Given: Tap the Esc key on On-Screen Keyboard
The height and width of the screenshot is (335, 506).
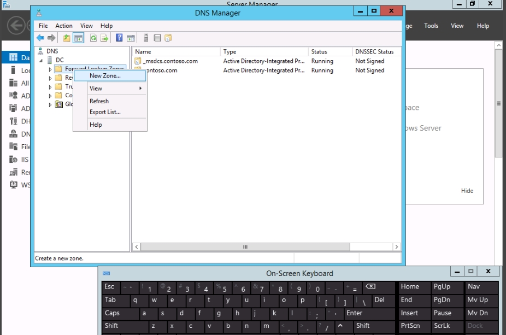Looking at the screenshot, I should 111,287.
